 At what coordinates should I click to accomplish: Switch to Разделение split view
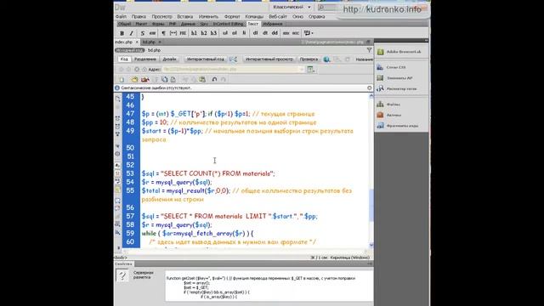145,59
